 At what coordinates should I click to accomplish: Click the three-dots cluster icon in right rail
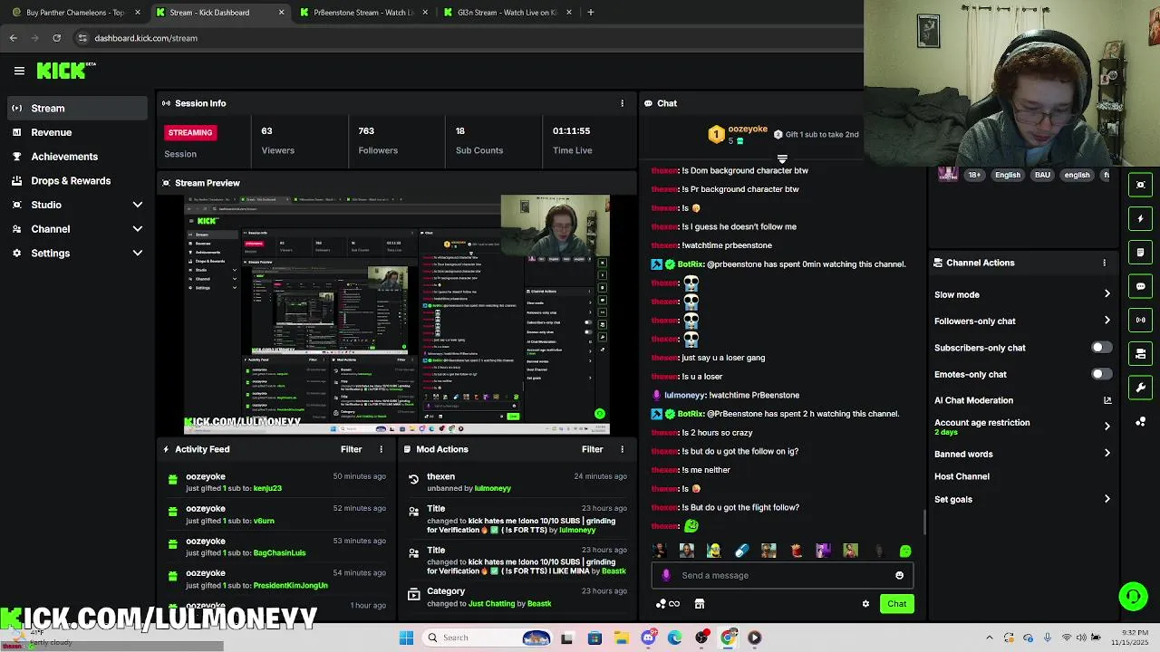(x=1141, y=422)
